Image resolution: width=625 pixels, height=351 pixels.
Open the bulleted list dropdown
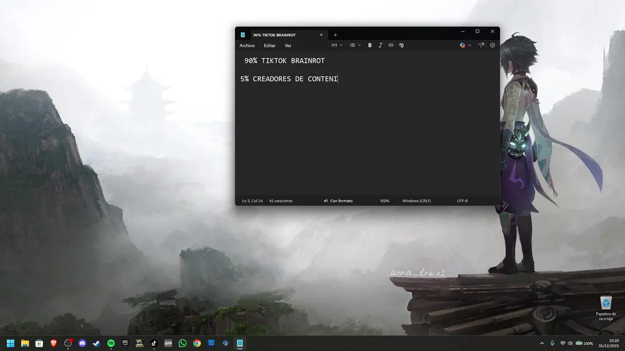click(x=355, y=45)
